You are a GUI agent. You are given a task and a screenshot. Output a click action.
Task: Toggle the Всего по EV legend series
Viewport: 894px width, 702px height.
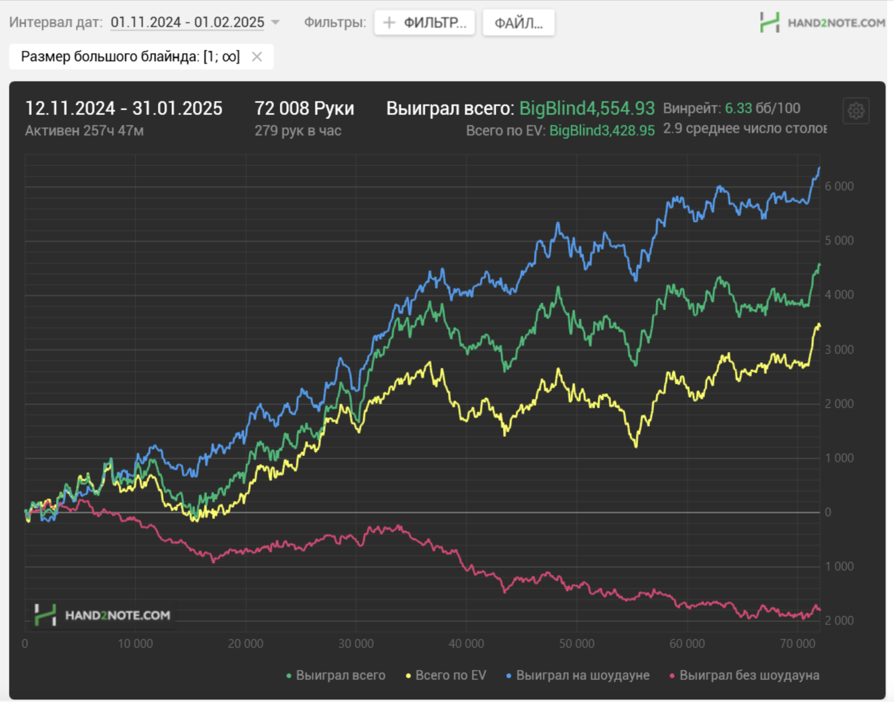pyautogui.click(x=451, y=675)
